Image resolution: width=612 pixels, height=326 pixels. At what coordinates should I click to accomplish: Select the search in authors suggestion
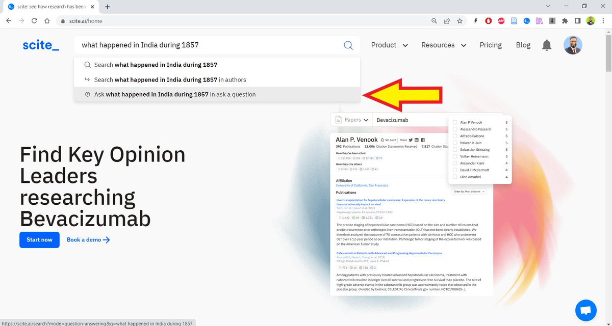coord(217,79)
